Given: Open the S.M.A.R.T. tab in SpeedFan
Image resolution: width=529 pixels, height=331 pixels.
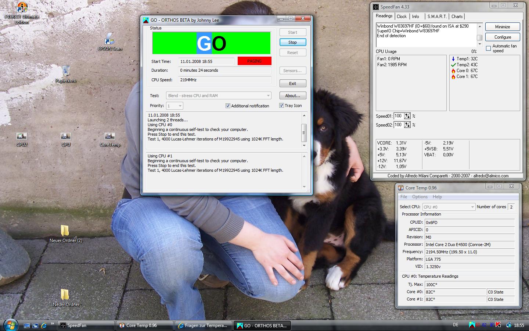Looking at the screenshot, I should [437, 17].
